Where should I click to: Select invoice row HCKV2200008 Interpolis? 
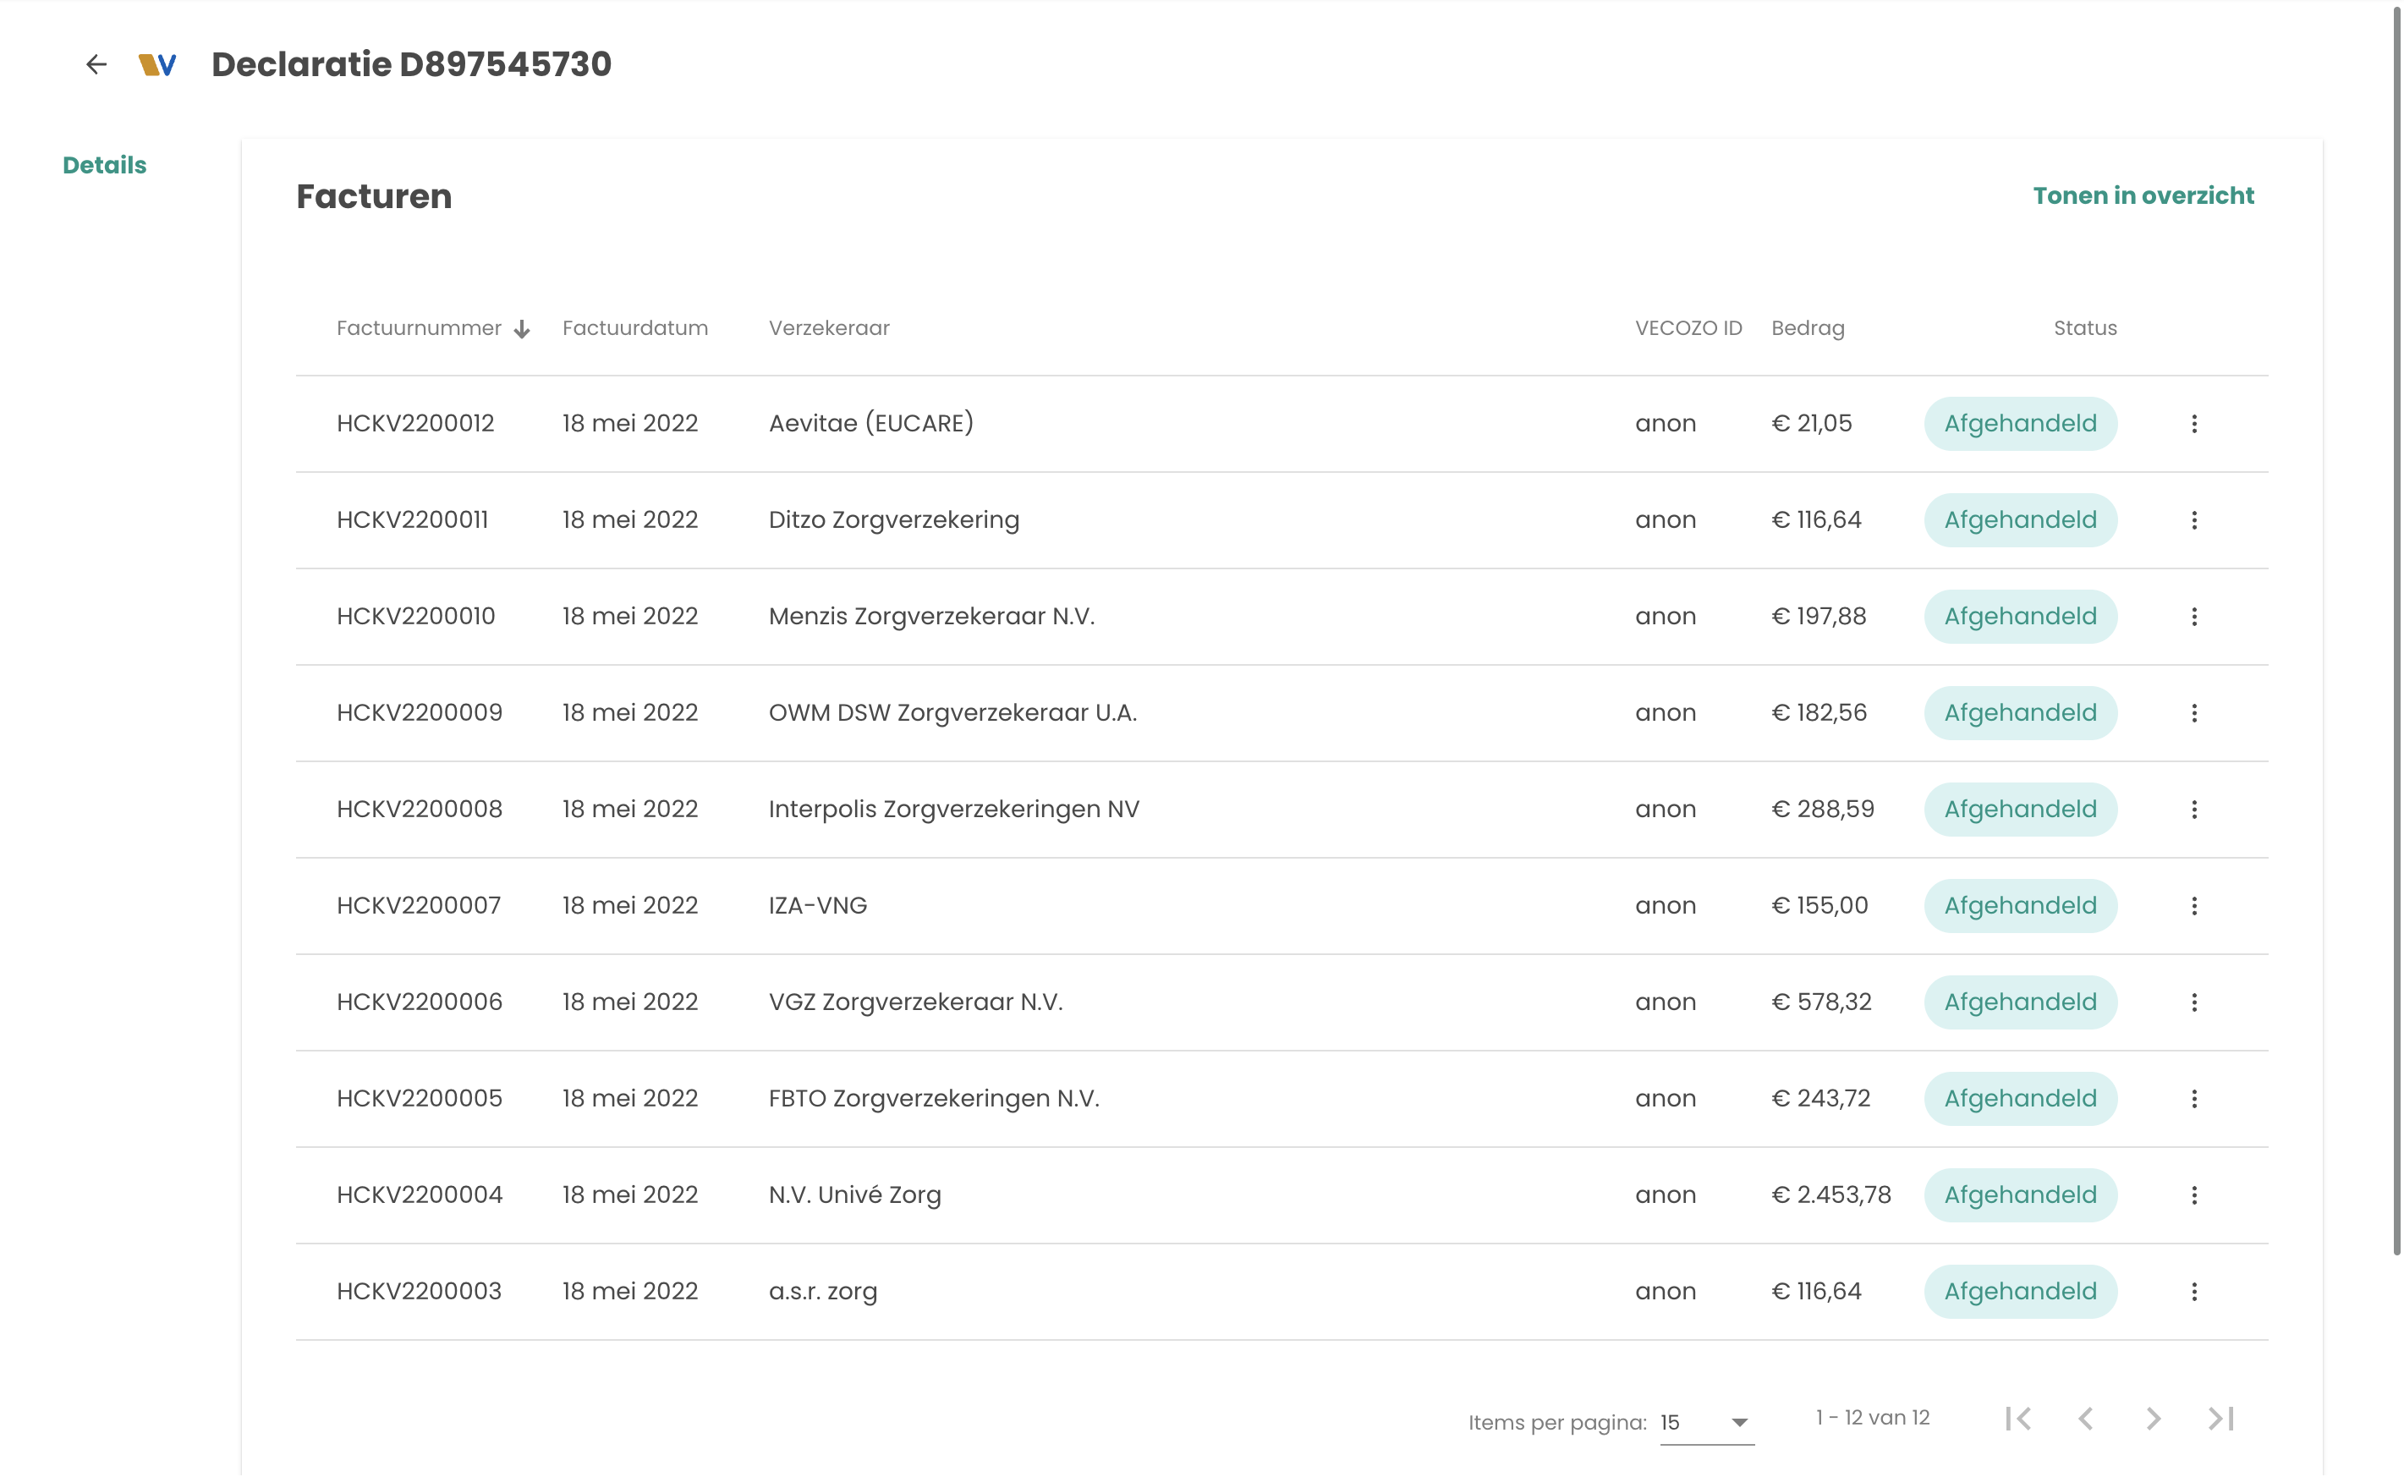tap(952, 809)
